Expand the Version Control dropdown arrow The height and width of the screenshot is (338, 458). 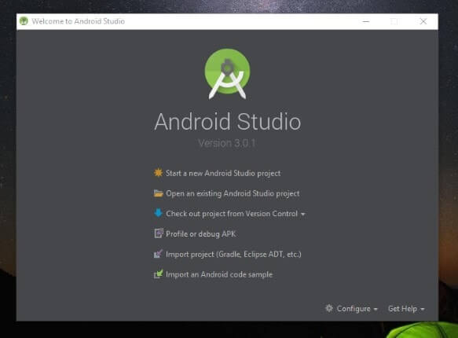[303, 214]
